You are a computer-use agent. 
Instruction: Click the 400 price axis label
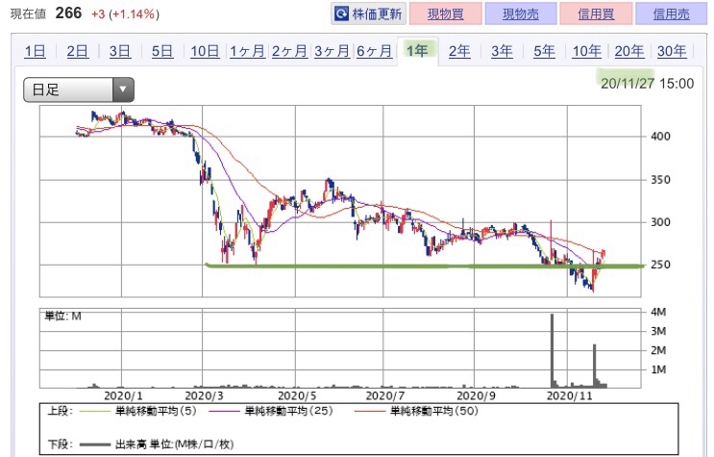click(660, 136)
